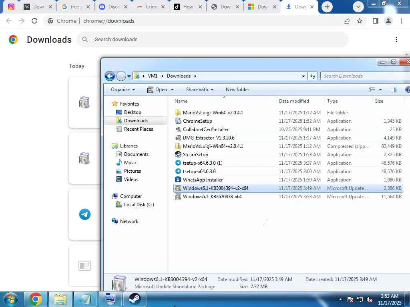Open a new Chrome tab
Screen dimensions: 410x307
327,7
